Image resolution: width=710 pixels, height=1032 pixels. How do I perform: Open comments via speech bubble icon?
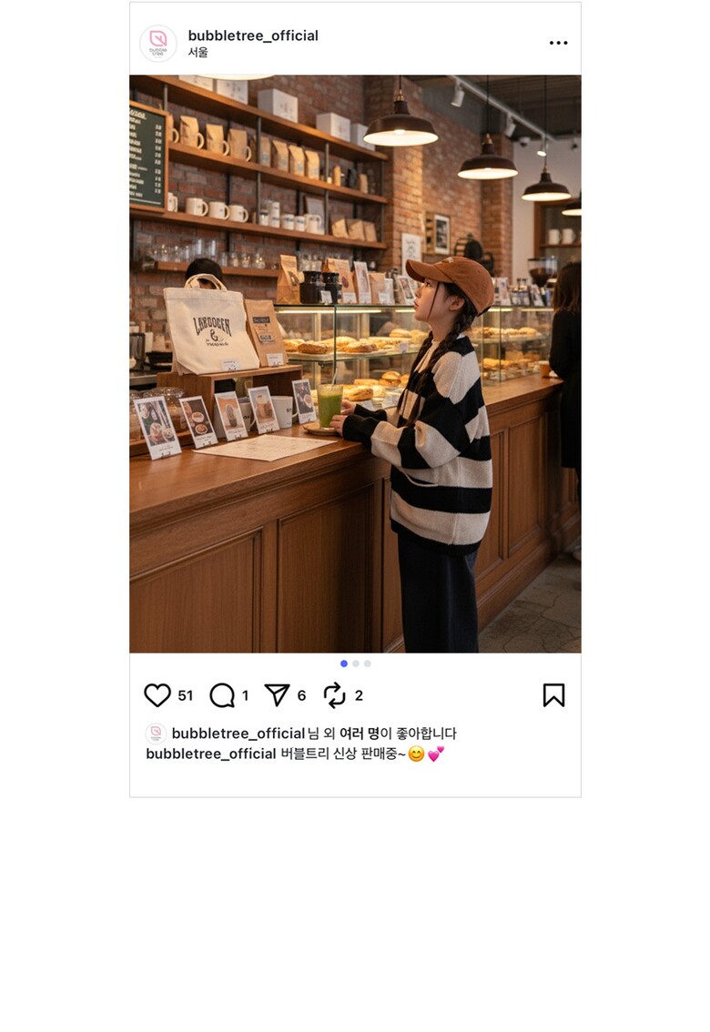pyautogui.click(x=222, y=695)
